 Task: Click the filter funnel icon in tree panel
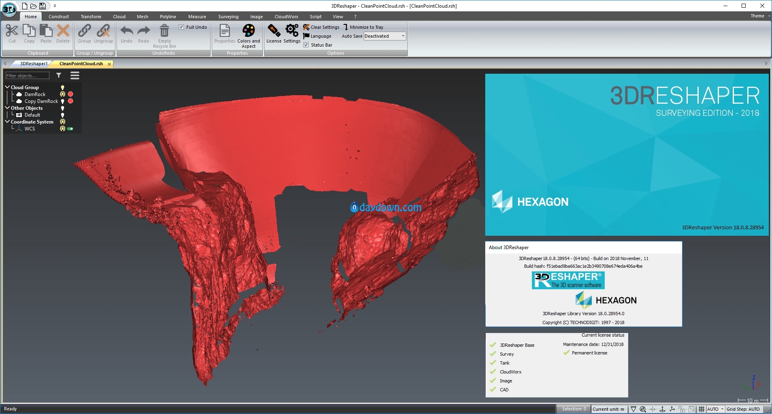(x=59, y=75)
